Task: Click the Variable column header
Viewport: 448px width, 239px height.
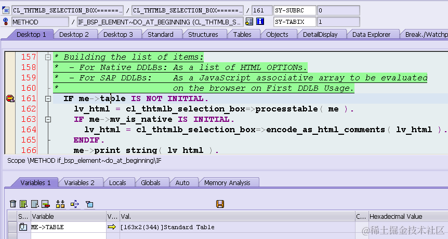Action: pyautogui.click(x=68, y=217)
